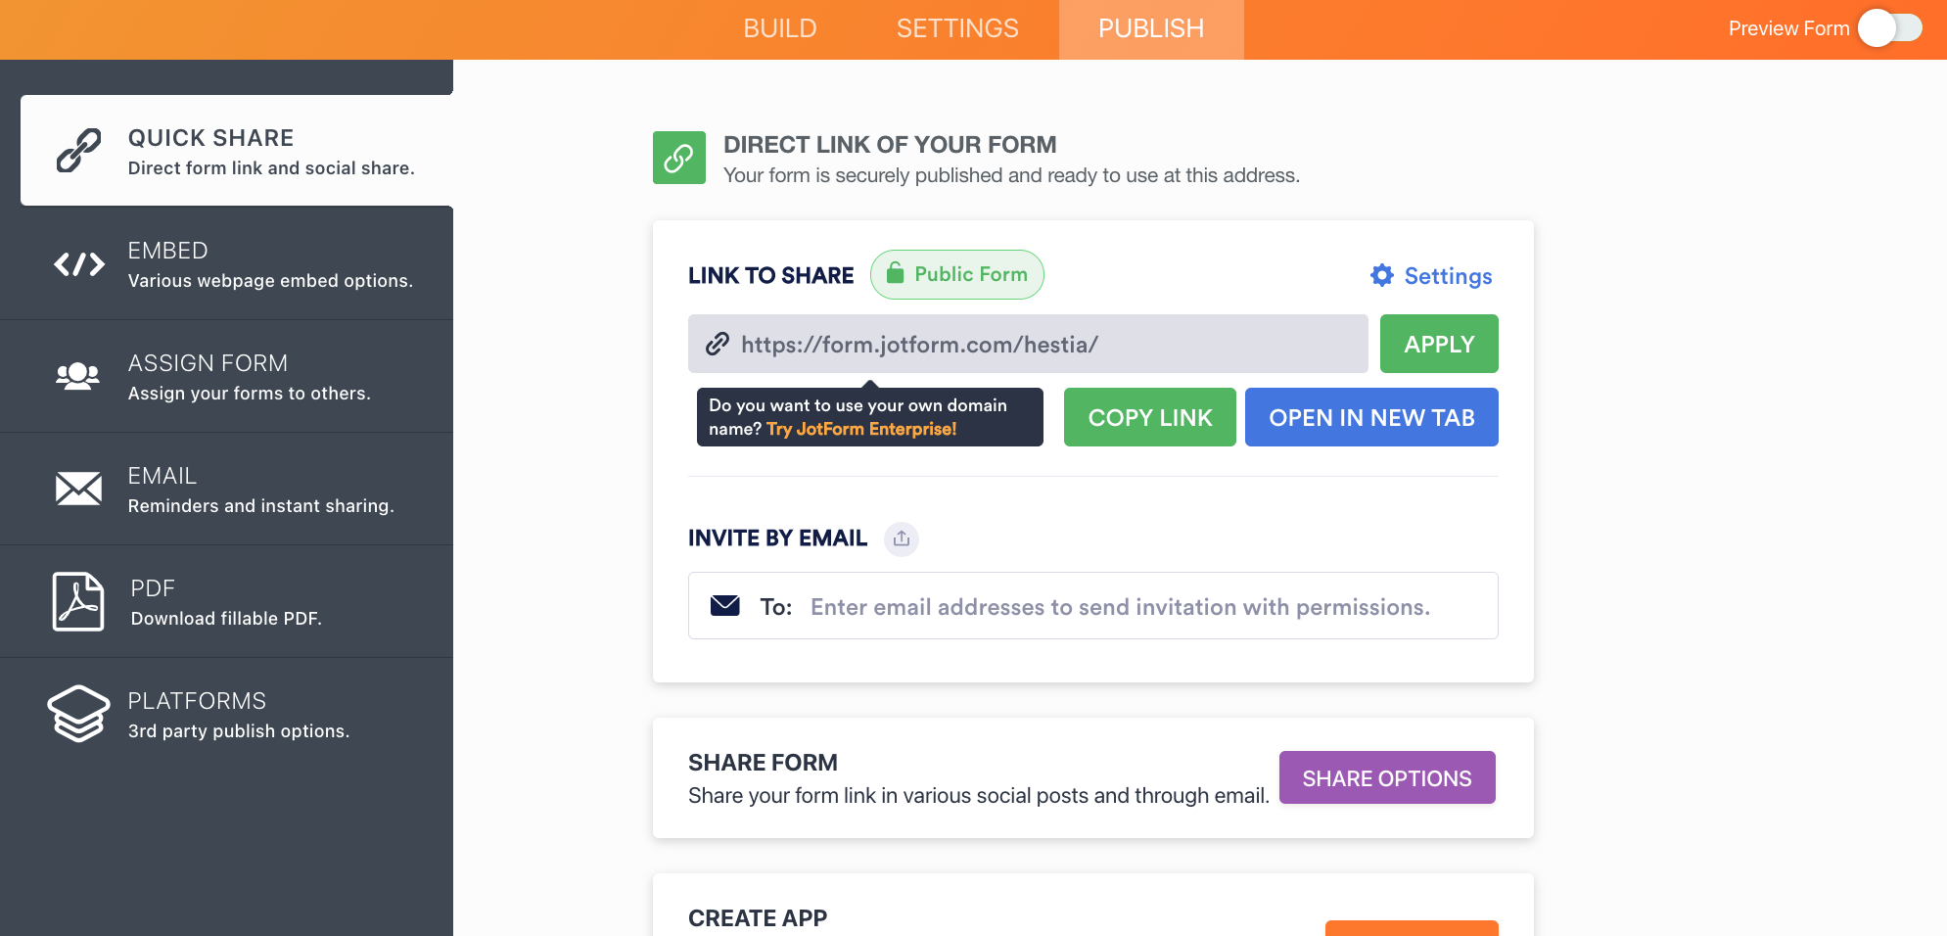Click the Assign Form people icon
Image resolution: width=1947 pixels, height=936 pixels.
[78, 376]
